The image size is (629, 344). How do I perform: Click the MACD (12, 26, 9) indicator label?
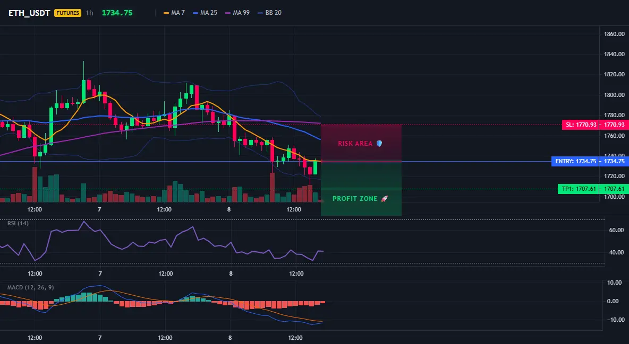pos(30,287)
